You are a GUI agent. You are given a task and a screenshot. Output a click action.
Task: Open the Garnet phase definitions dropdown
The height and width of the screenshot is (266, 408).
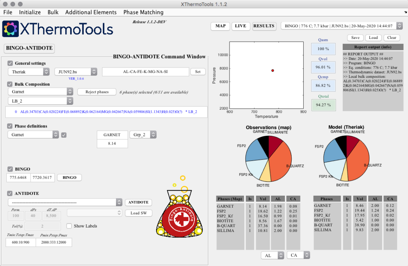coord(33,135)
